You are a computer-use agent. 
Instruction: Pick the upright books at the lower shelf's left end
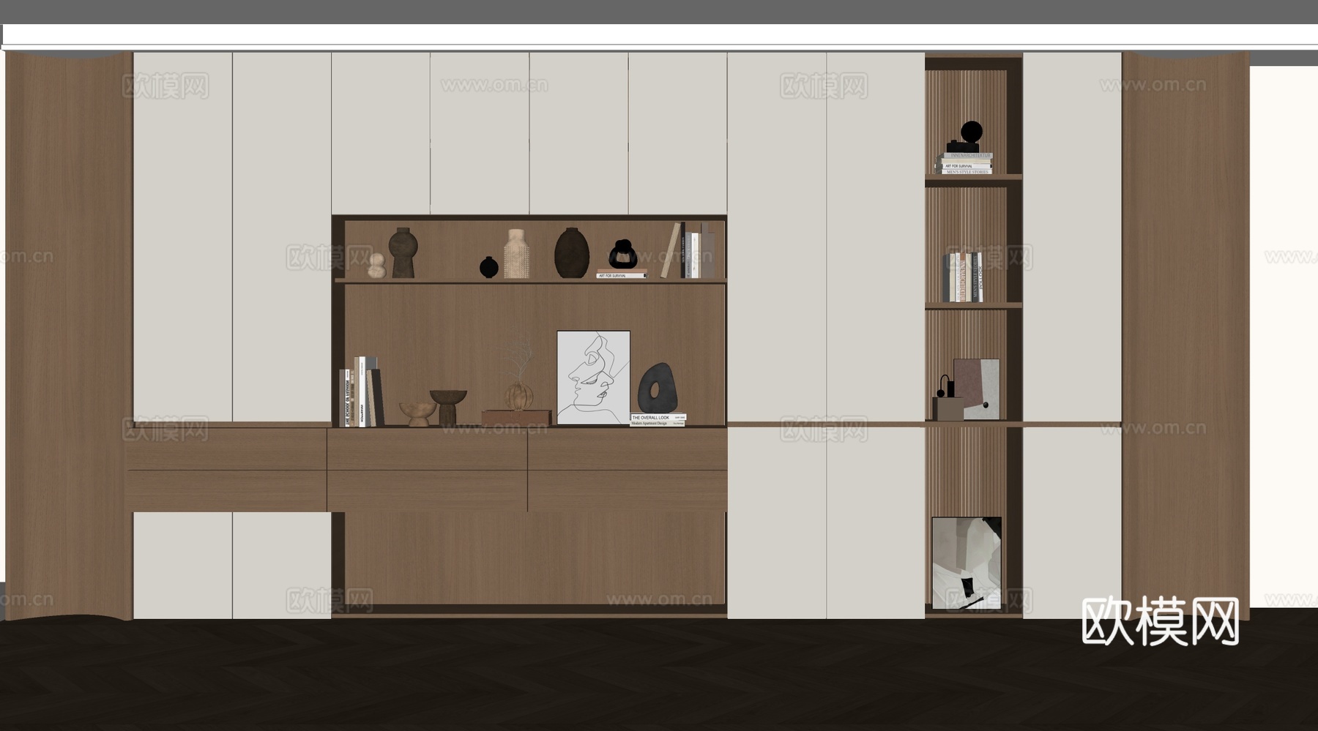point(362,391)
